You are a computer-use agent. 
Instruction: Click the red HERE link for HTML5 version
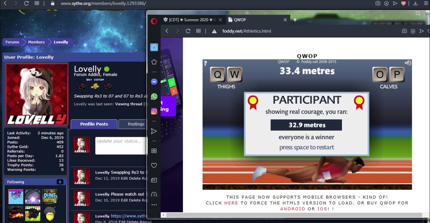[231, 203]
